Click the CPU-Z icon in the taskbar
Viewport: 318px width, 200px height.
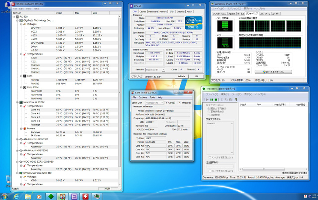coord(74,196)
